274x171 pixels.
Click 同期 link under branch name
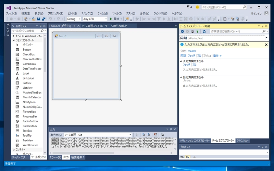[x=183, y=56]
